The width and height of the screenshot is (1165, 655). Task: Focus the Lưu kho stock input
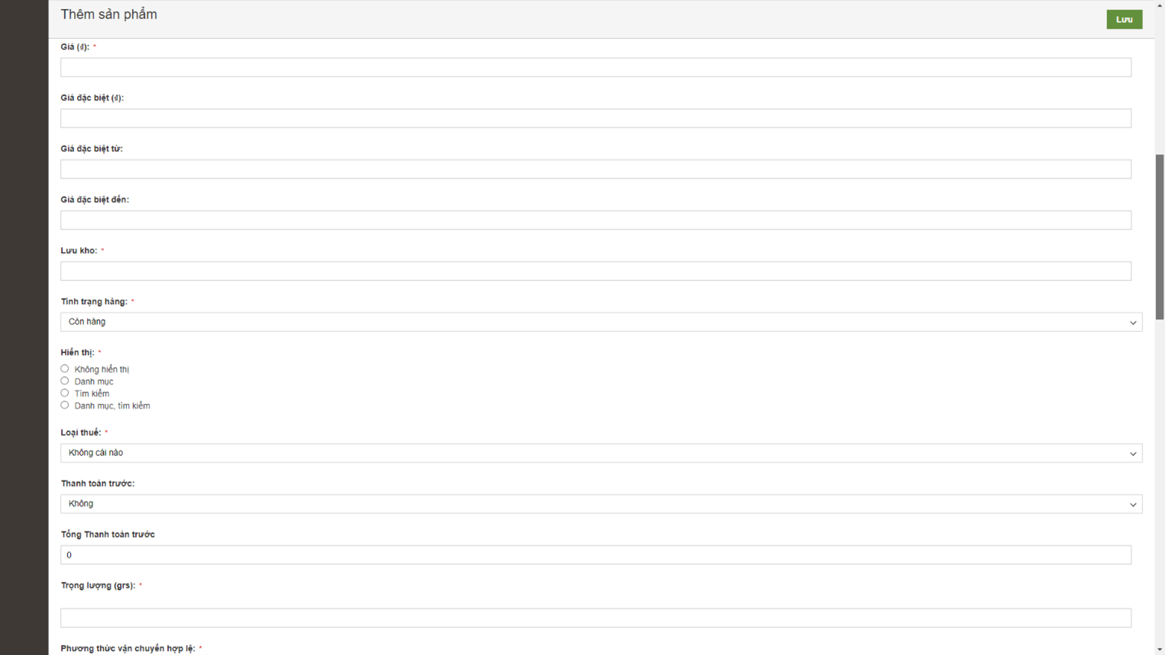tap(595, 271)
